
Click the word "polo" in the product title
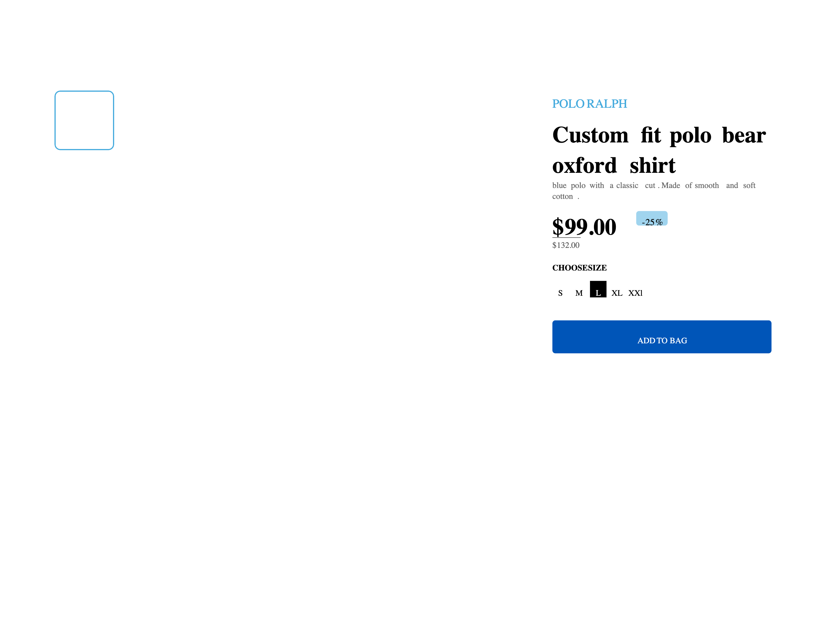coord(690,135)
